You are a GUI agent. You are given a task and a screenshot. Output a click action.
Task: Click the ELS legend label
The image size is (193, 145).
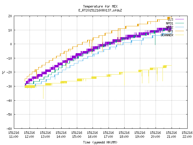(x=170, y=19)
